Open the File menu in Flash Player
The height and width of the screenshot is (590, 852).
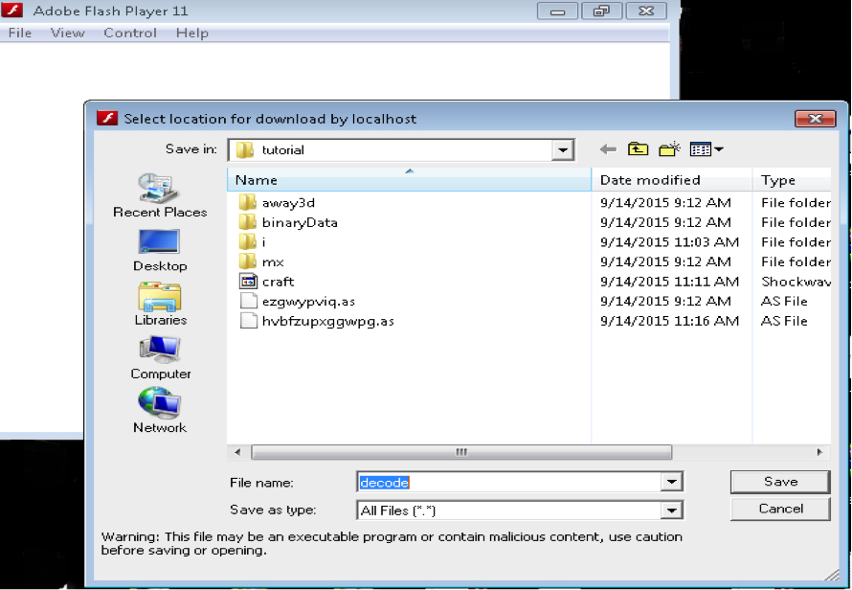click(20, 34)
